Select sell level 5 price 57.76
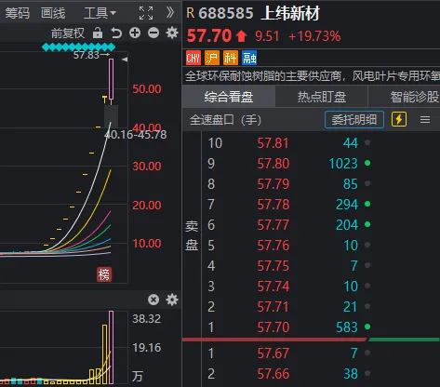This screenshot has width=440, height=387. click(x=273, y=246)
